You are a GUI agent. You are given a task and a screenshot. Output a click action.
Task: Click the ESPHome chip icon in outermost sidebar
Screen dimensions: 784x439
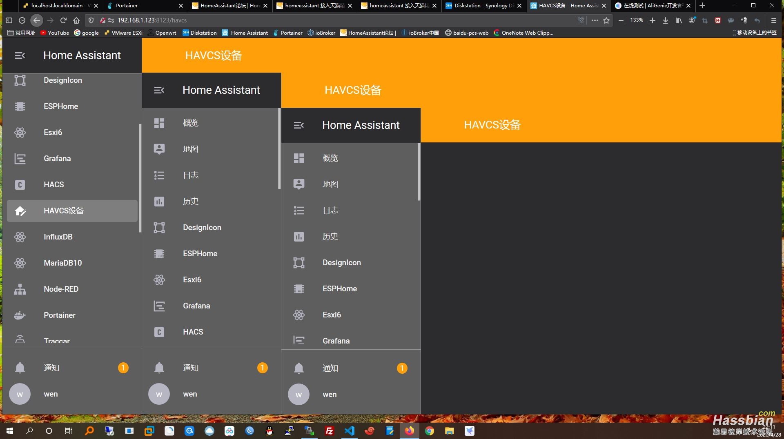click(20, 106)
